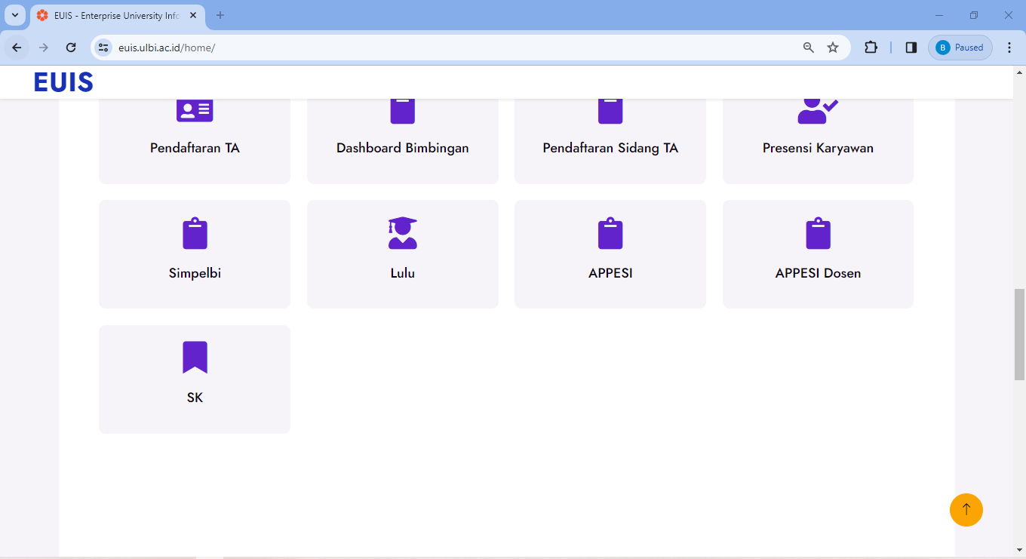Image resolution: width=1026 pixels, height=559 pixels.
Task: Open the Pendaftaran TA label
Action: [195, 148]
